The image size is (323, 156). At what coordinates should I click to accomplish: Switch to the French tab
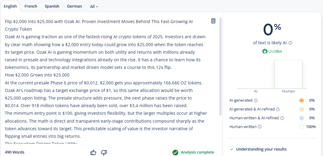pyautogui.click(x=31, y=6)
